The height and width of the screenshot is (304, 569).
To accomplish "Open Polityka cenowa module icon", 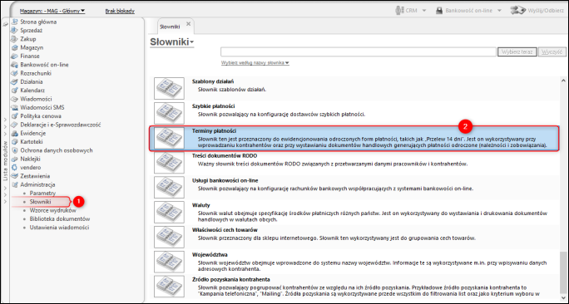I will [x=14, y=116].
